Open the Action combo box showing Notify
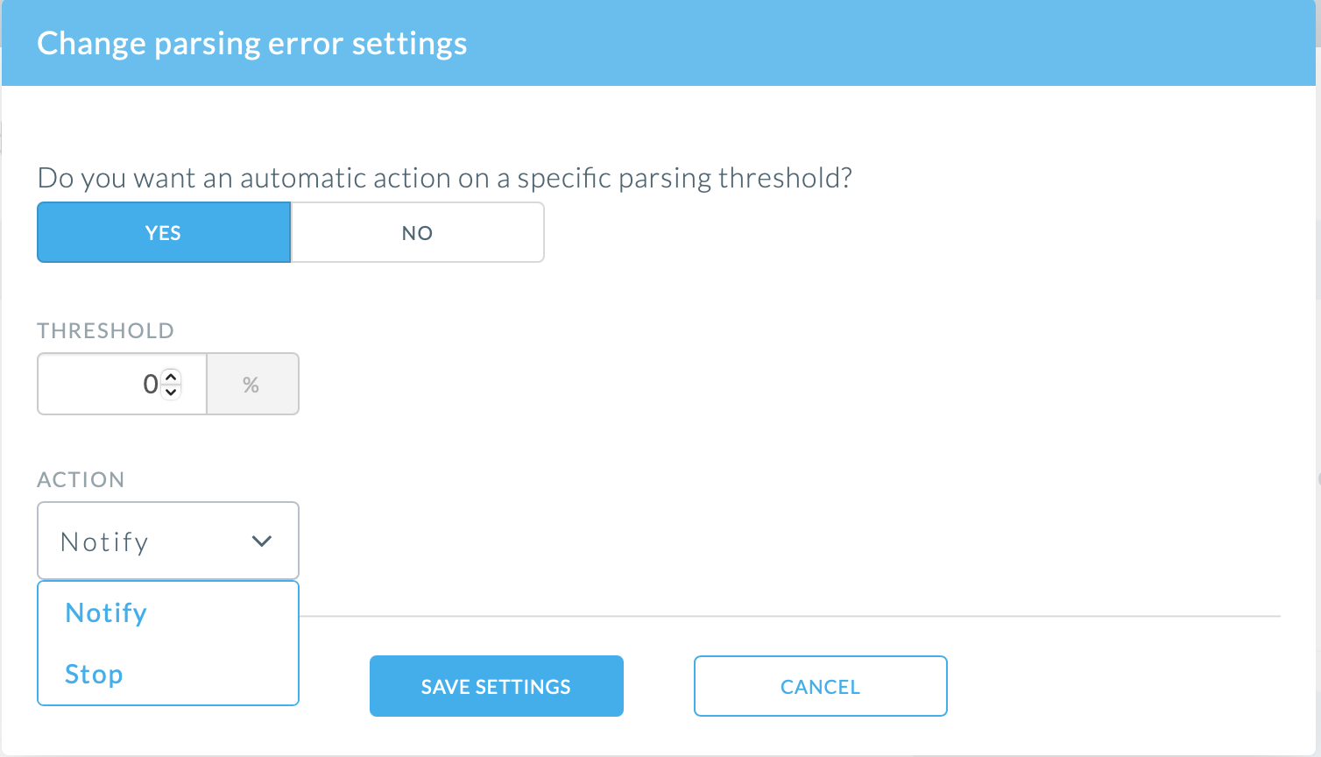Screen dimensions: 1321x757 (149, 541)
